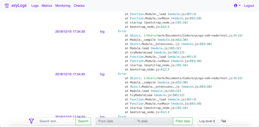Click test.js path line in 17:34:35 entry
The height and width of the screenshot is (127, 259).
point(184,36)
